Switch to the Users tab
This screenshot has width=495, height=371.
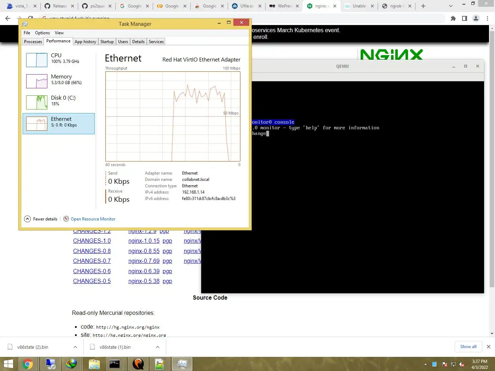pyautogui.click(x=123, y=42)
